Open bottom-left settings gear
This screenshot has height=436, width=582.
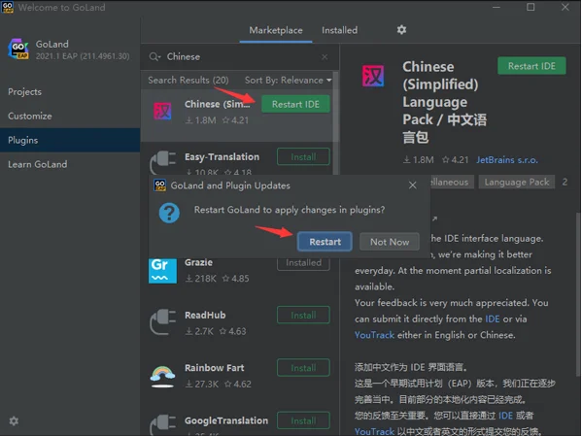14,420
